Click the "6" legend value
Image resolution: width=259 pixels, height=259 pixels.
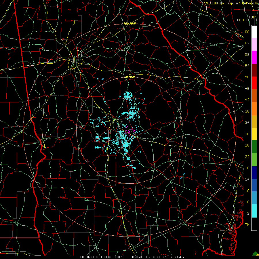pos(248,202)
